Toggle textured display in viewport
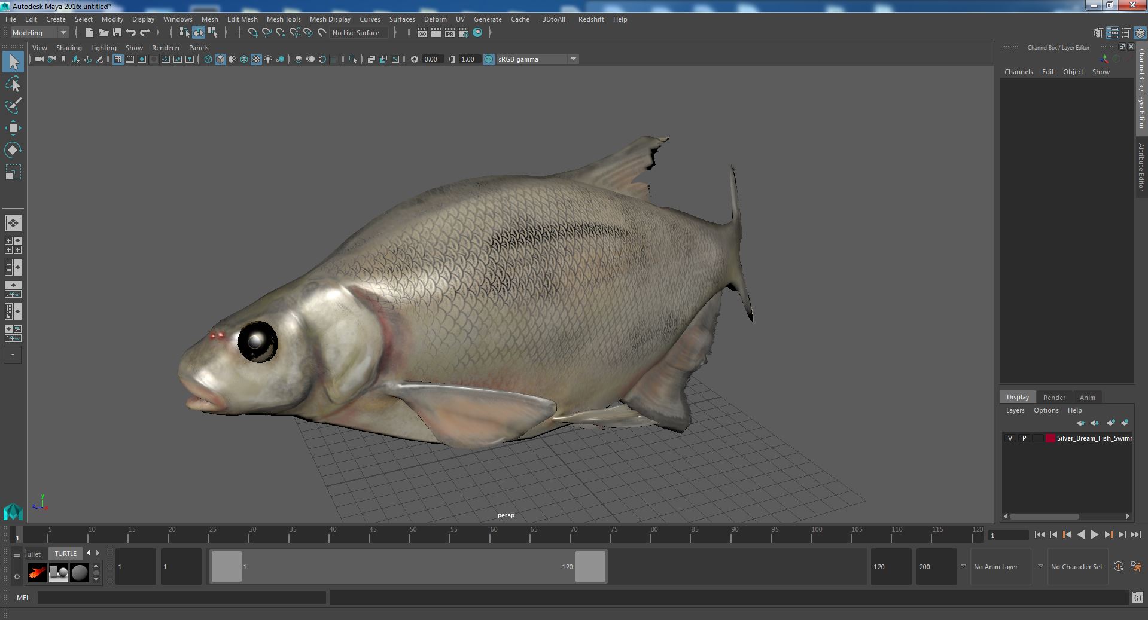This screenshot has width=1148, height=620. [256, 59]
